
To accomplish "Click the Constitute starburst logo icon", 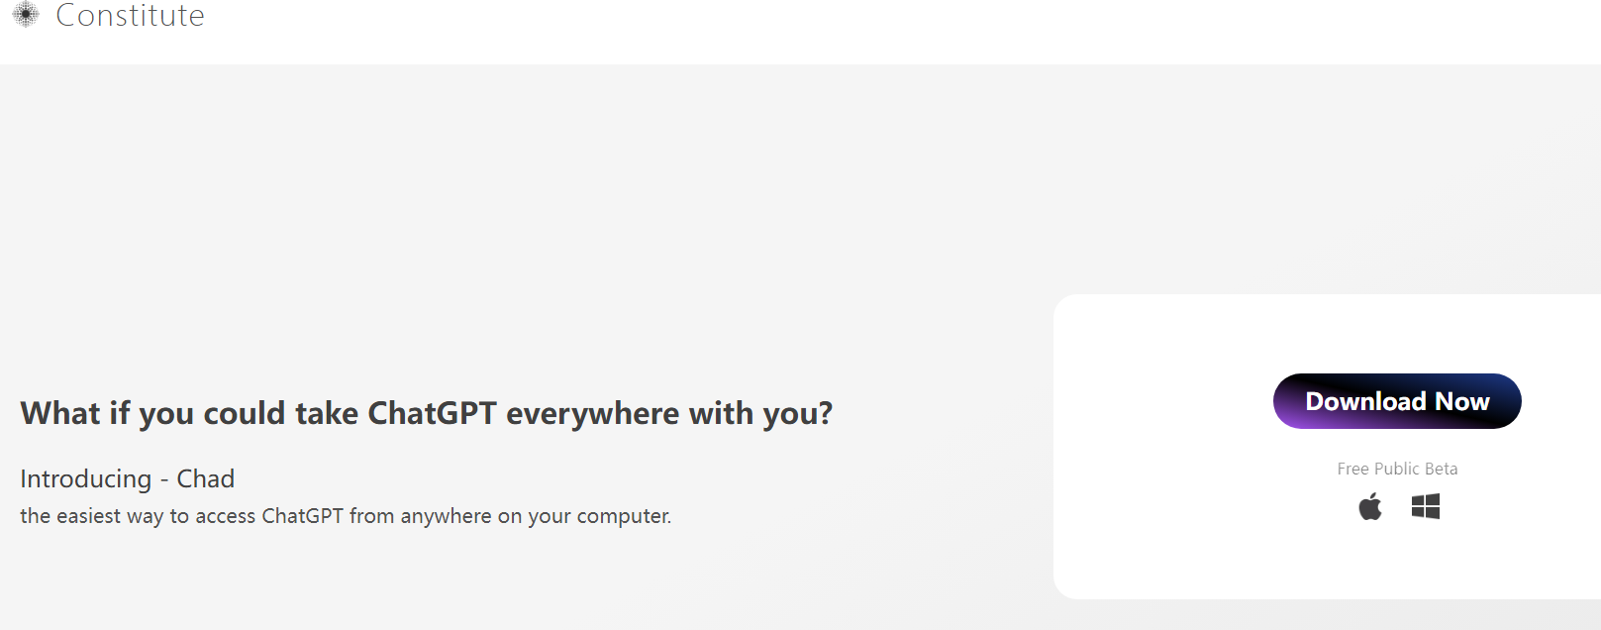I will (x=26, y=14).
